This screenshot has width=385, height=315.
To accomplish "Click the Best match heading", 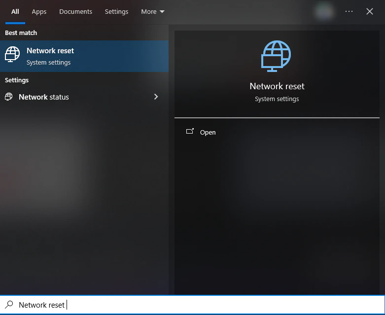I will point(21,33).
